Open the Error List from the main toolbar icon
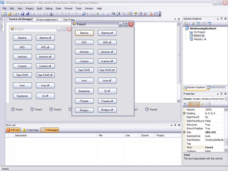 pyautogui.click(x=151, y=14)
